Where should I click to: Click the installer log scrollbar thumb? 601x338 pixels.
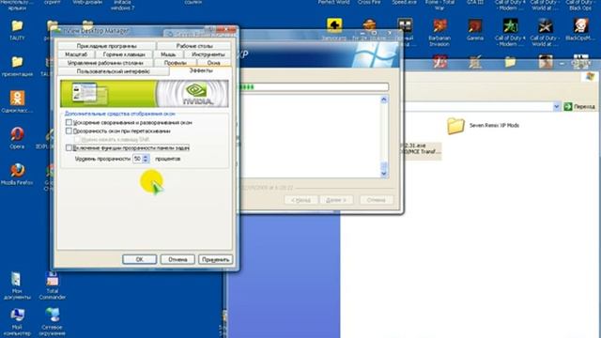[x=384, y=166]
